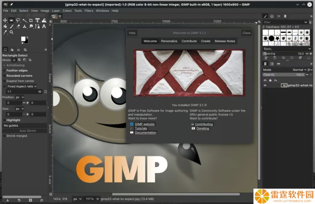Open Size units px dropdown
Viewport: 315px width, 204px height.
(x=20, y=109)
